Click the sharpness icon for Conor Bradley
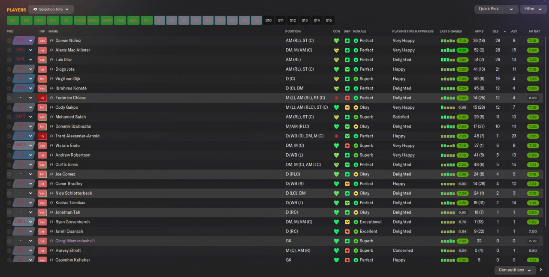 coord(347,184)
